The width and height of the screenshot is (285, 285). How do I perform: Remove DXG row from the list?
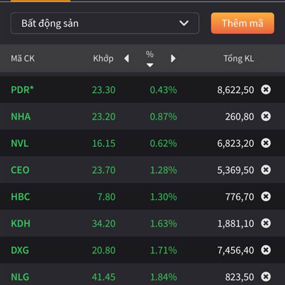click(x=266, y=250)
